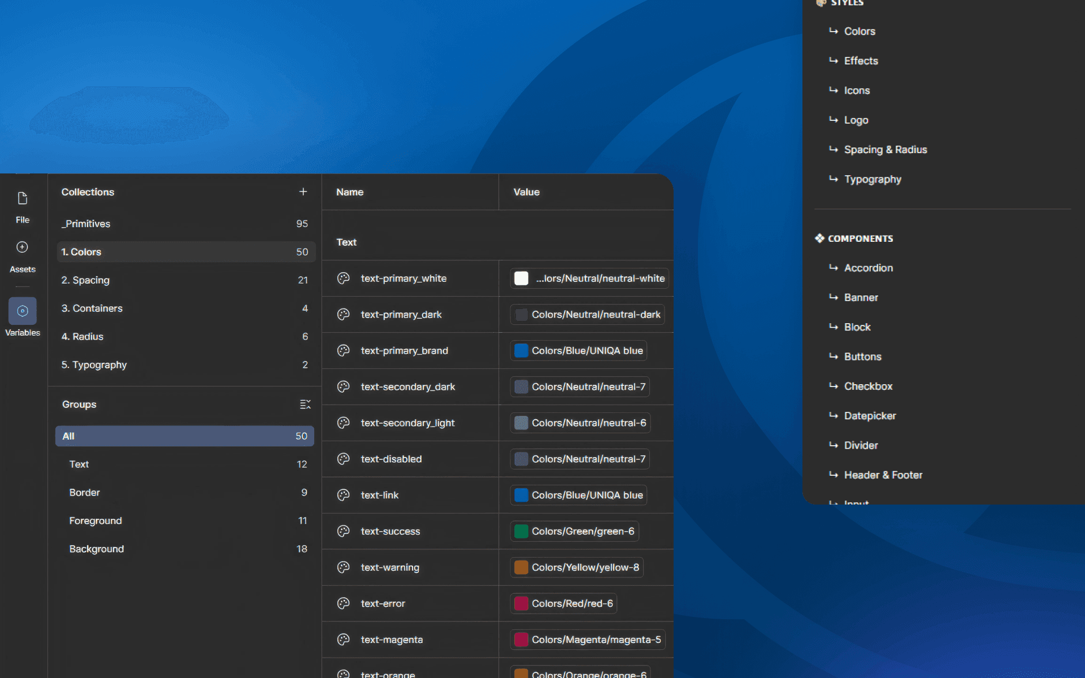Open Effects link under Styles
Image resolution: width=1085 pixels, height=678 pixels.
click(861, 61)
